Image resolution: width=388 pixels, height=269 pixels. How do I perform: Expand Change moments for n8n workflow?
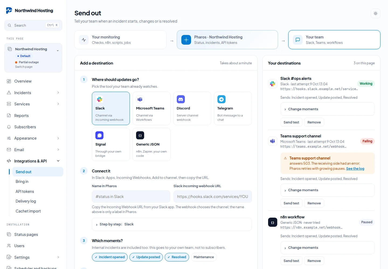point(327,248)
